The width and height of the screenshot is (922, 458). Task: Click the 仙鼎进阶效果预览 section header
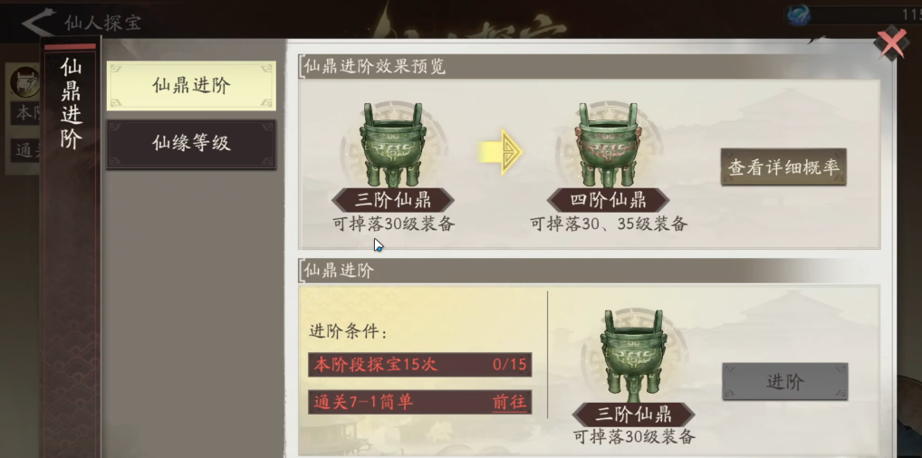[374, 66]
